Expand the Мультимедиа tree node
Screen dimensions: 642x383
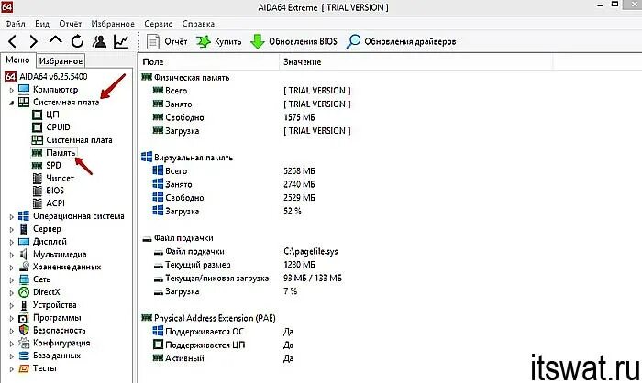[x=11, y=255]
